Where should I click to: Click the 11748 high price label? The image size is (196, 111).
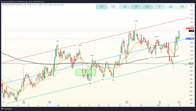click(x=135, y=21)
